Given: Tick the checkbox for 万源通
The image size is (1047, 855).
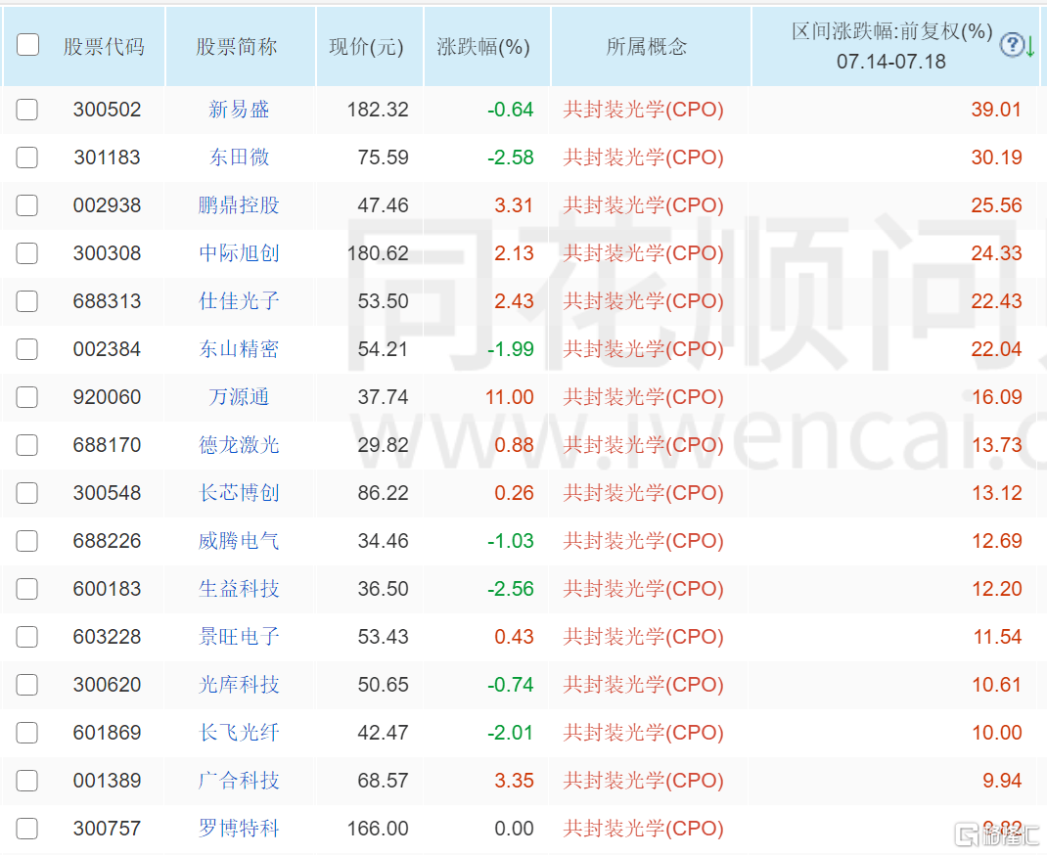Looking at the screenshot, I should coord(26,397).
